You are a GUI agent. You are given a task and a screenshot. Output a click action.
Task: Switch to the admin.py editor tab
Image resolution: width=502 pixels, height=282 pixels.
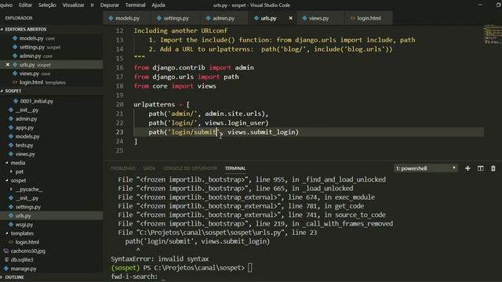[224, 18]
